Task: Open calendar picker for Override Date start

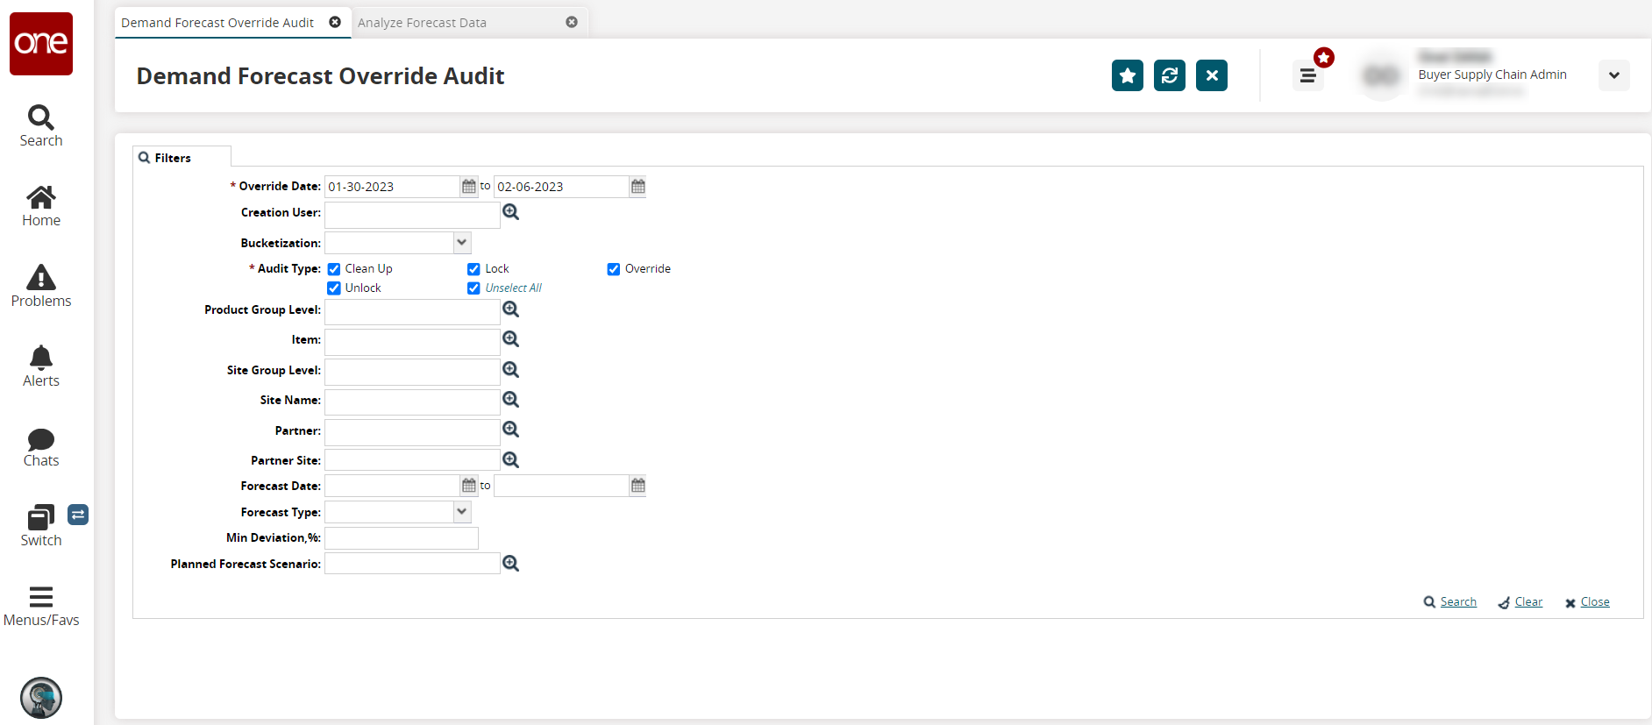Action: (469, 187)
